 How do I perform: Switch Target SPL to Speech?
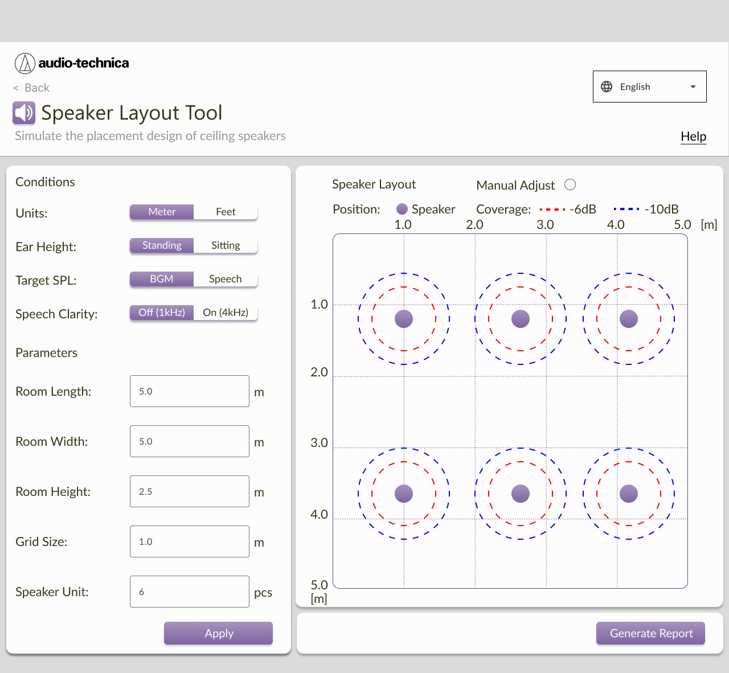point(226,279)
